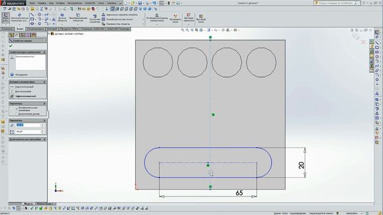Add Горизонтальный (horizontal) relation

pyautogui.click(x=22, y=87)
